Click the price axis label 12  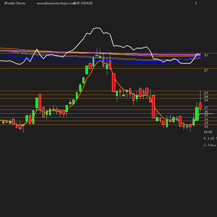(x=206, y=127)
